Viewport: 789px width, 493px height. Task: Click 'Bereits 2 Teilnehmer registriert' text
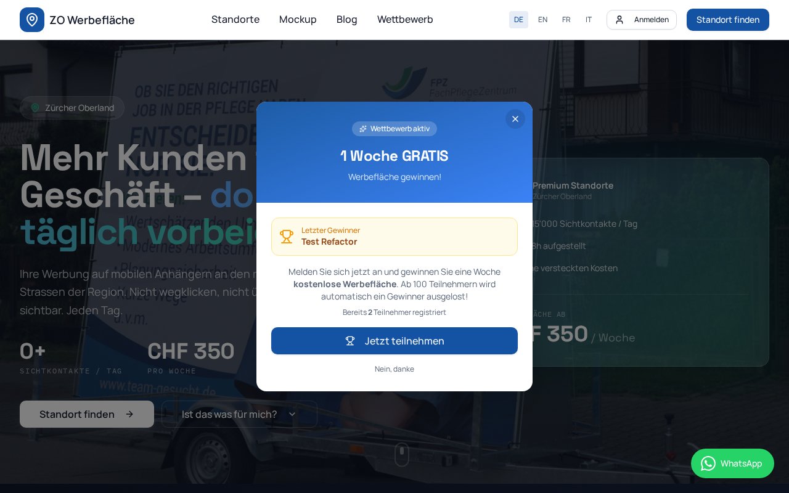click(394, 312)
